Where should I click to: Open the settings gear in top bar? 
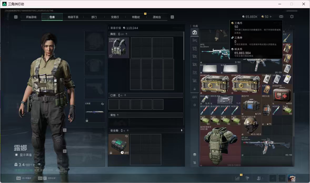(x=292, y=17)
